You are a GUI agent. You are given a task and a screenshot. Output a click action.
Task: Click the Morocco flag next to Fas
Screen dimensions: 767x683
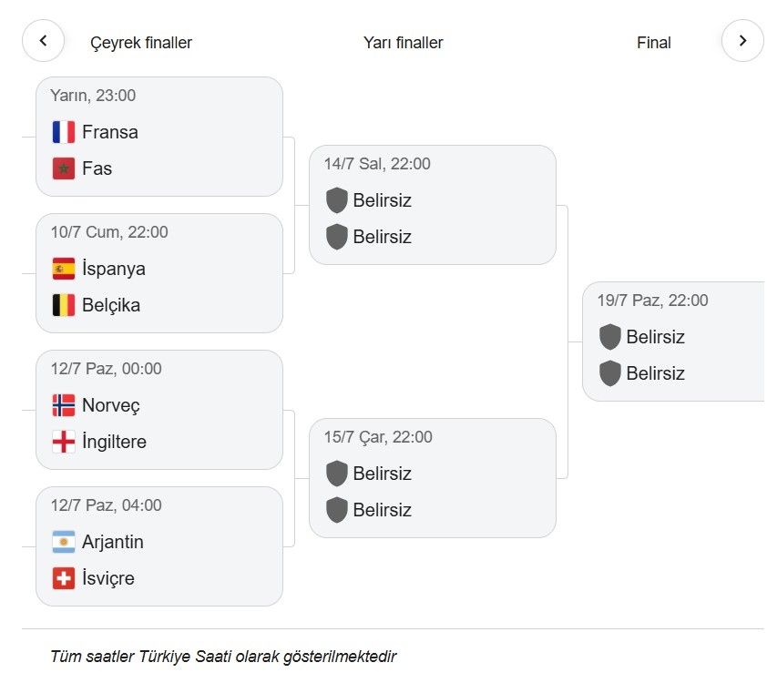pos(64,168)
